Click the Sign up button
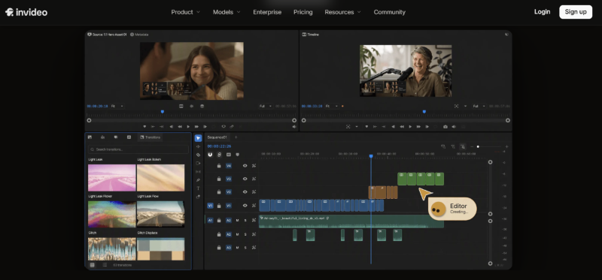 (576, 12)
